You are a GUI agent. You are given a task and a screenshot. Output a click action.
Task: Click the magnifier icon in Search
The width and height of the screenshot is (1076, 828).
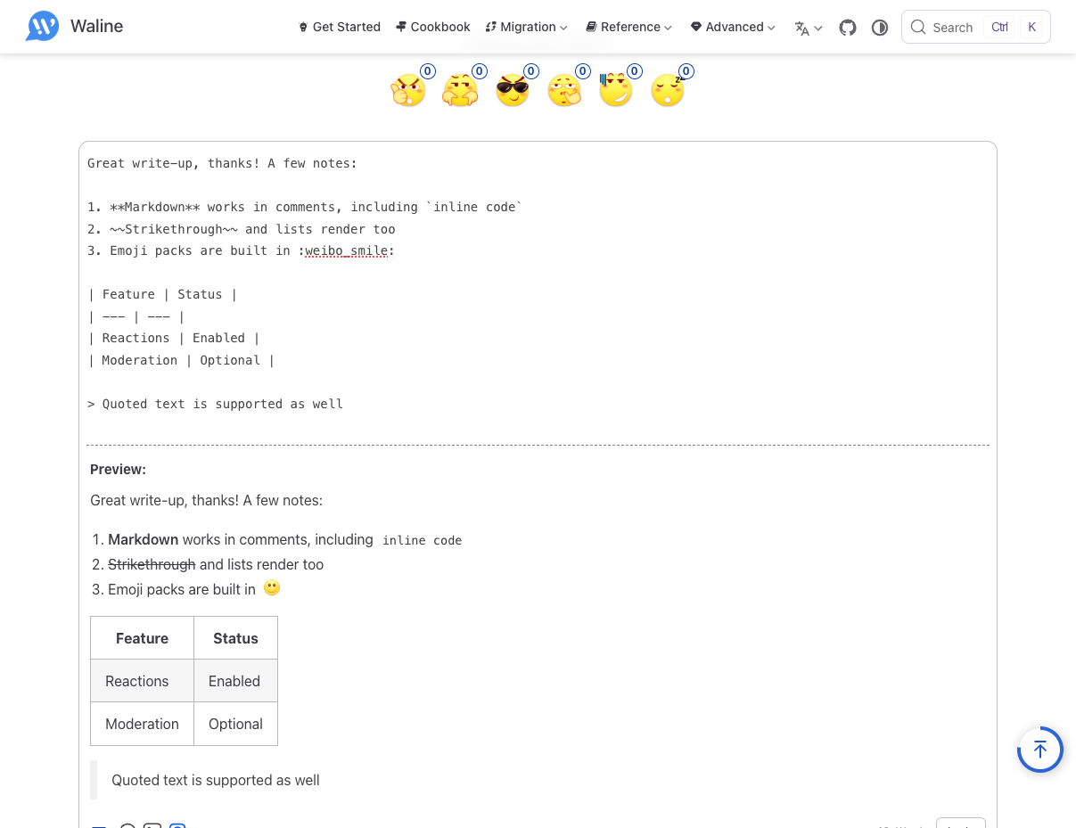click(918, 28)
